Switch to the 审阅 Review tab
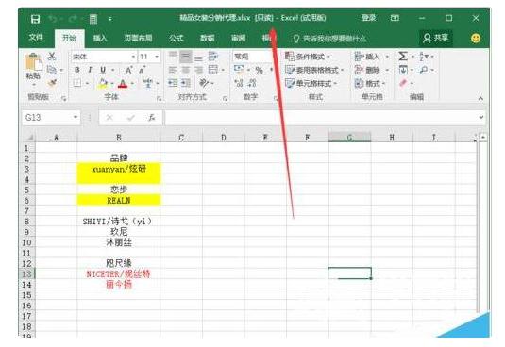This screenshot has height=347, width=505. (x=239, y=39)
